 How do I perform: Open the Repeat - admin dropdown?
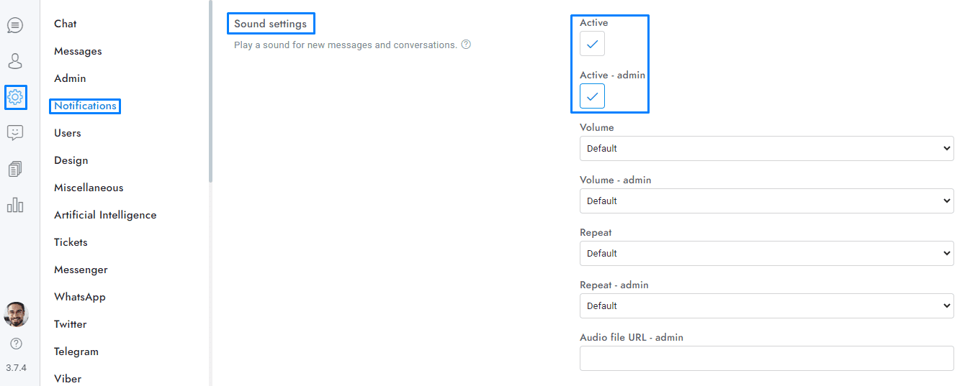[x=766, y=306]
